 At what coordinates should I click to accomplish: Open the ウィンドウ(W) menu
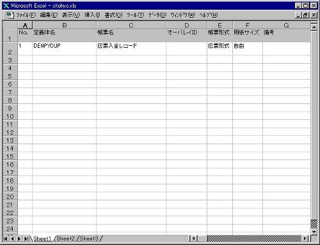coord(182,15)
